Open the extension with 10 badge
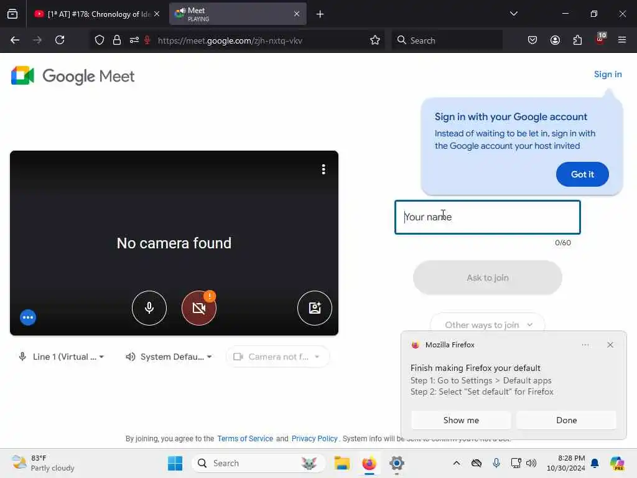The height and width of the screenshot is (478, 637). [x=600, y=39]
